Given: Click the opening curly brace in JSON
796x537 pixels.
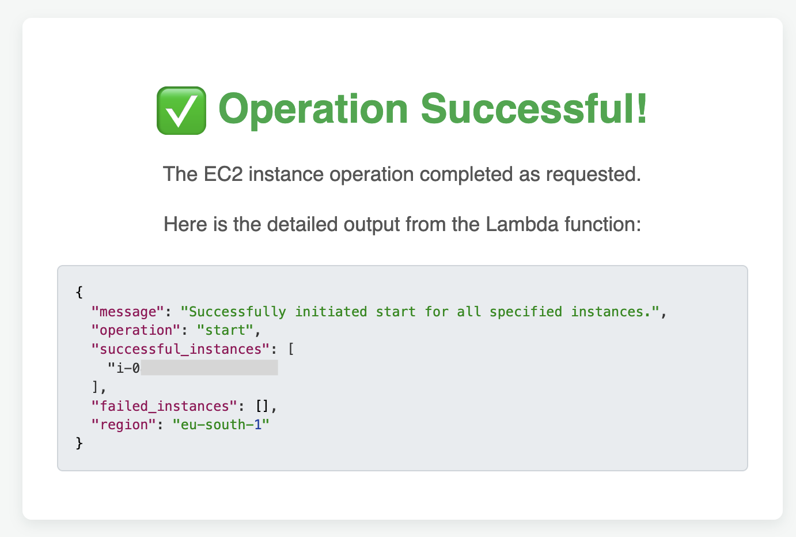Looking at the screenshot, I should click(x=79, y=292).
